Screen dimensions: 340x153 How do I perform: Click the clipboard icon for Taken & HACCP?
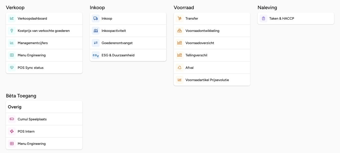(x=263, y=18)
